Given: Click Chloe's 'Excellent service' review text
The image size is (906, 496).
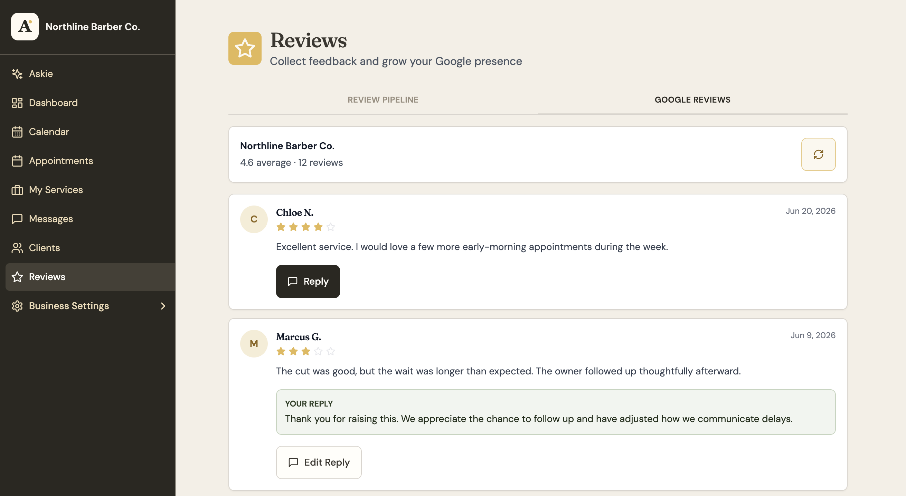Looking at the screenshot, I should point(472,247).
